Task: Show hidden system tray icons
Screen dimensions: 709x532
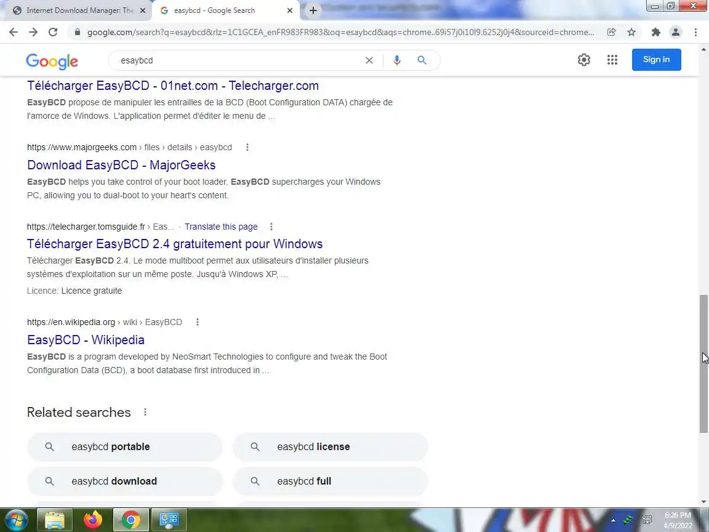Action: pyautogui.click(x=613, y=520)
